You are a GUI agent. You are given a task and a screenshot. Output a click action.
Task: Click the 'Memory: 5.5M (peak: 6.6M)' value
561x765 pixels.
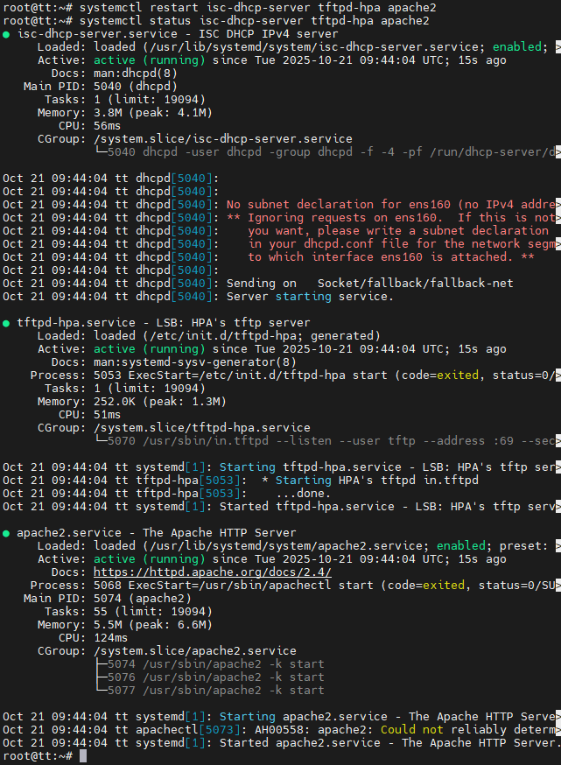tap(152, 624)
